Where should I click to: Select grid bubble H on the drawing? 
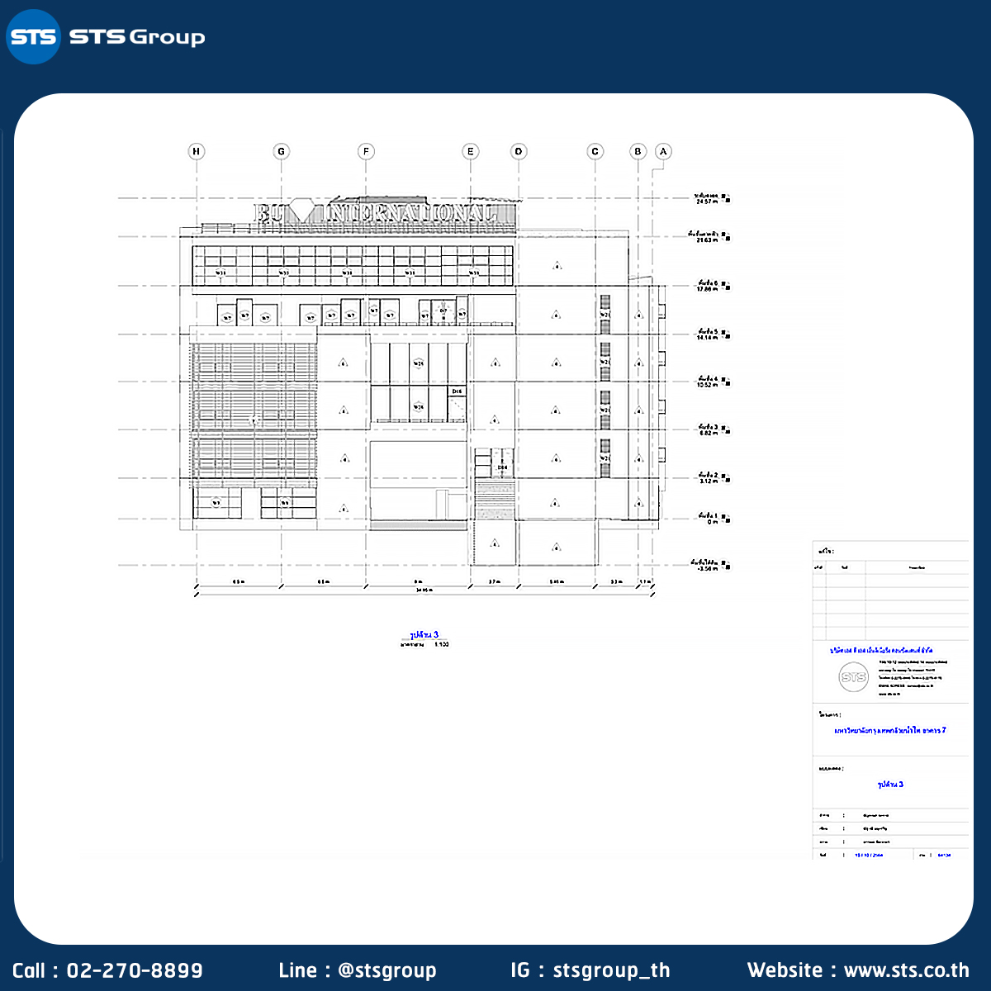click(196, 151)
